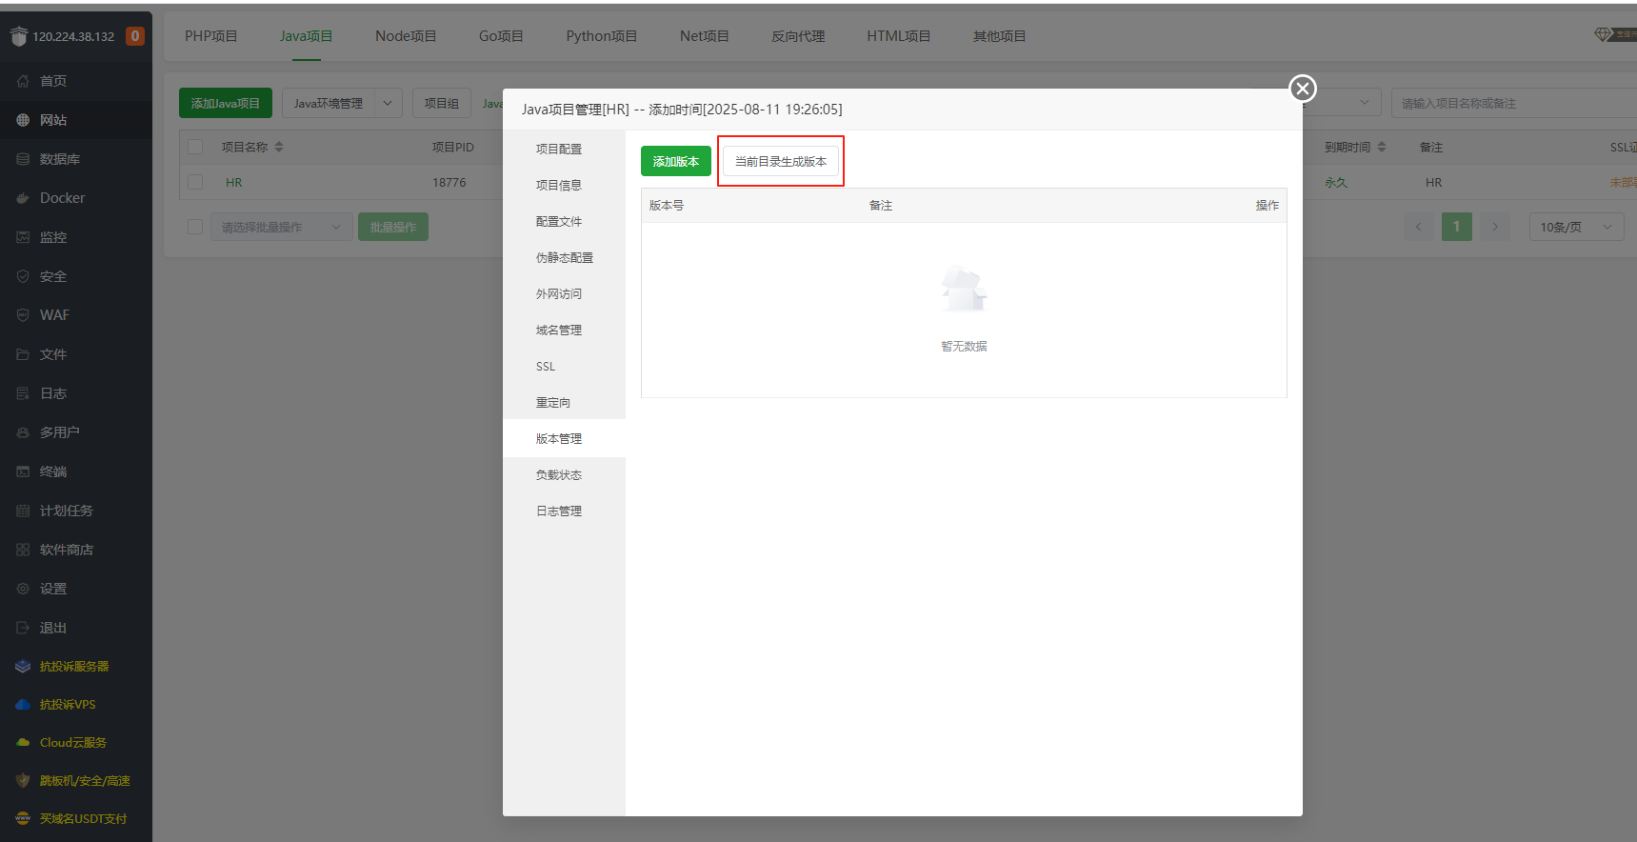Image resolution: width=1637 pixels, height=842 pixels.
Task: Close the Java project management dialog
Action: click(x=1302, y=89)
